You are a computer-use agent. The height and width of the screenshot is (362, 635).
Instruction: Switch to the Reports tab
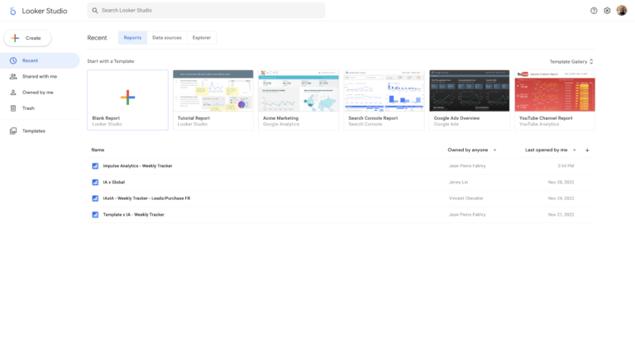click(x=132, y=38)
